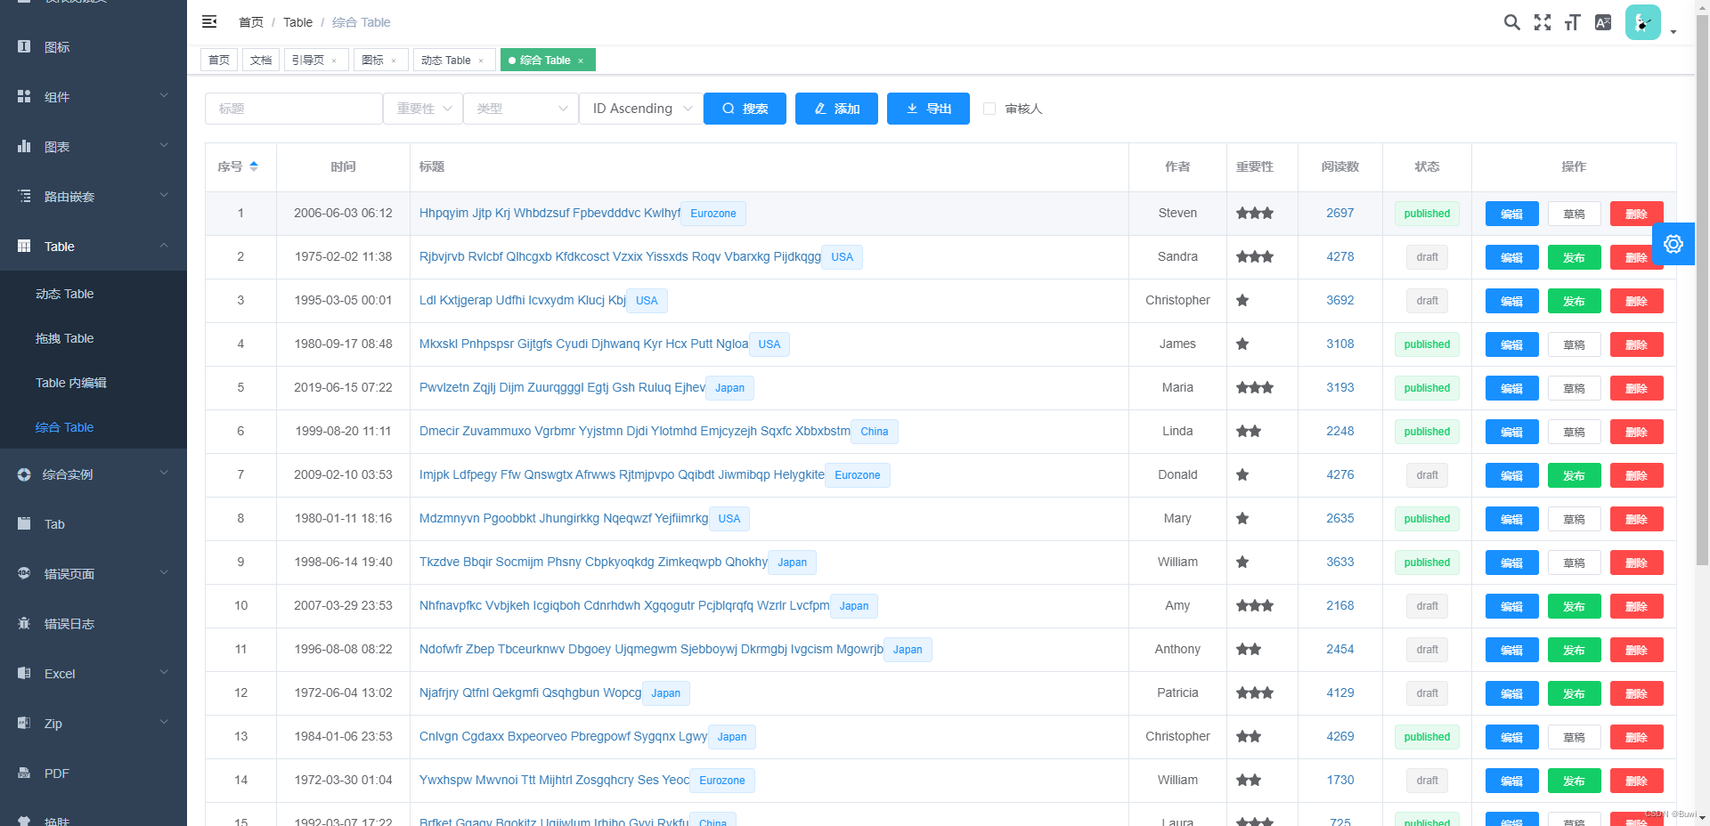Toggle the 审核人 checkbox
The image size is (1710, 826).
click(989, 109)
